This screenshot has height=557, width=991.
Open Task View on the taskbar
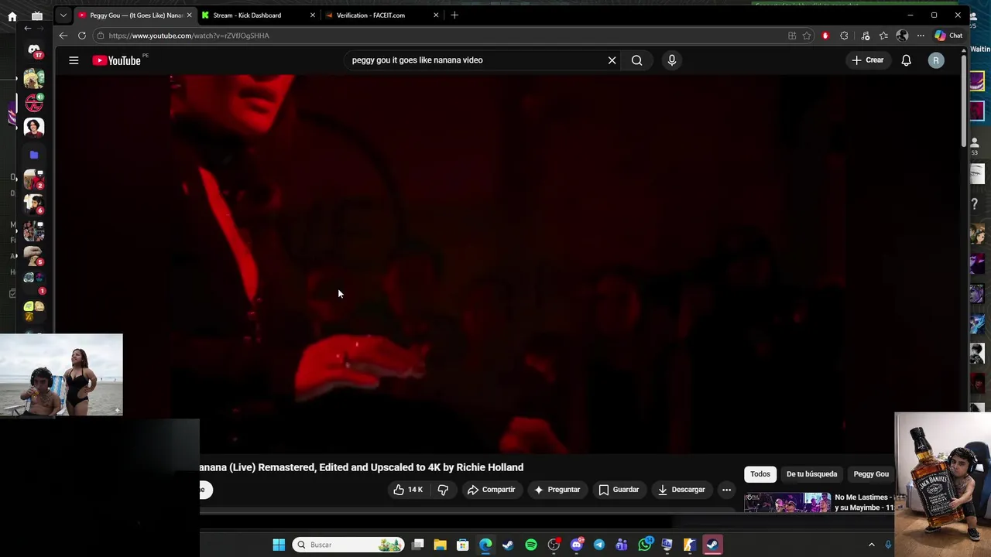click(x=418, y=545)
